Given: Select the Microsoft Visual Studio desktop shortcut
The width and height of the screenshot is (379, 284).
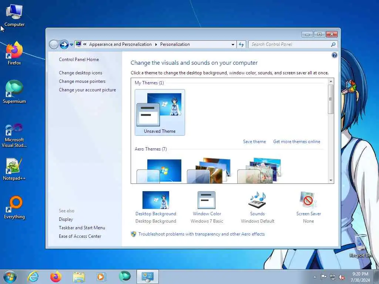Looking at the screenshot, I should click(14, 135).
